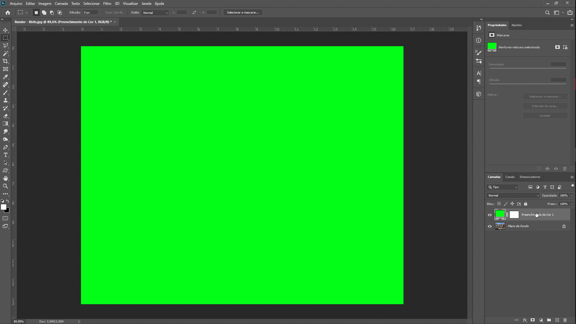Open the Estilo Normal dropdown
The height and width of the screenshot is (324, 576).
click(x=155, y=13)
